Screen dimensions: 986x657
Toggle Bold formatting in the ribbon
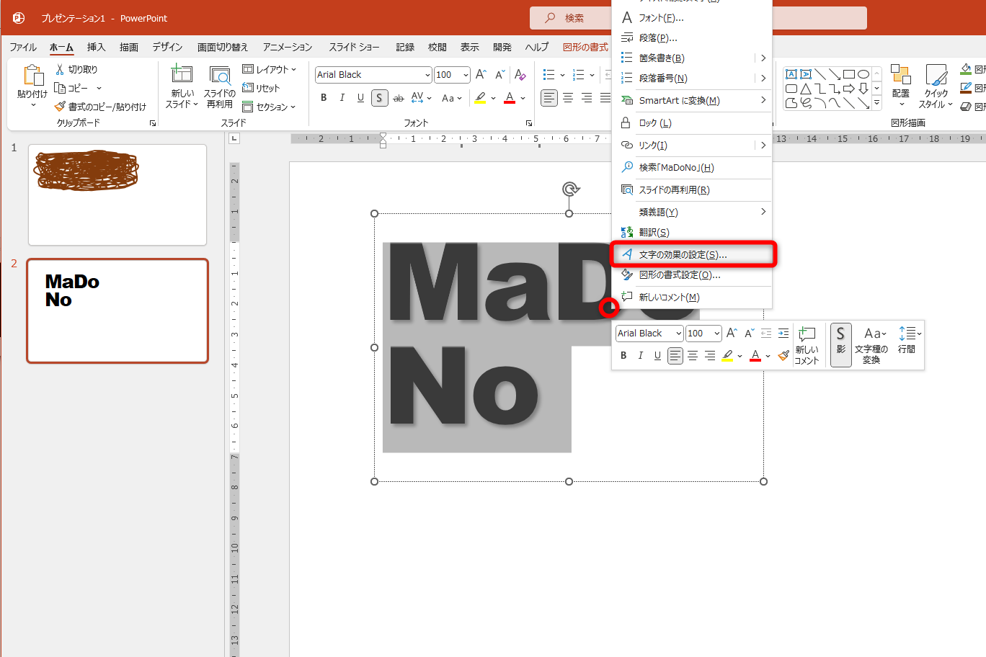coord(323,98)
